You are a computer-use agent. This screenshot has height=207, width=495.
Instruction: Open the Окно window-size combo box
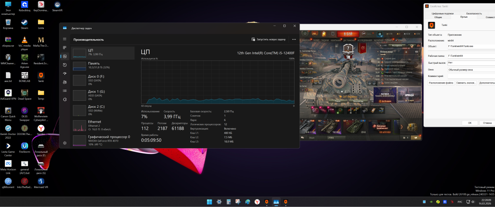coord(471,70)
